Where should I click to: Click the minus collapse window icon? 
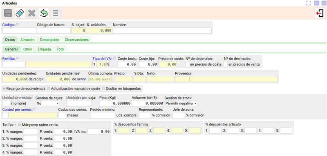pos(316,3)
